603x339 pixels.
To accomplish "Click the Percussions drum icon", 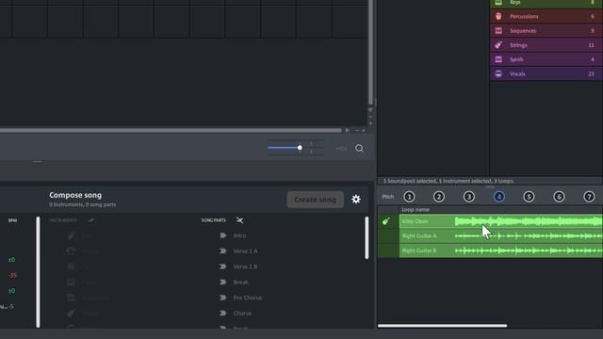I will pyautogui.click(x=498, y=17).
